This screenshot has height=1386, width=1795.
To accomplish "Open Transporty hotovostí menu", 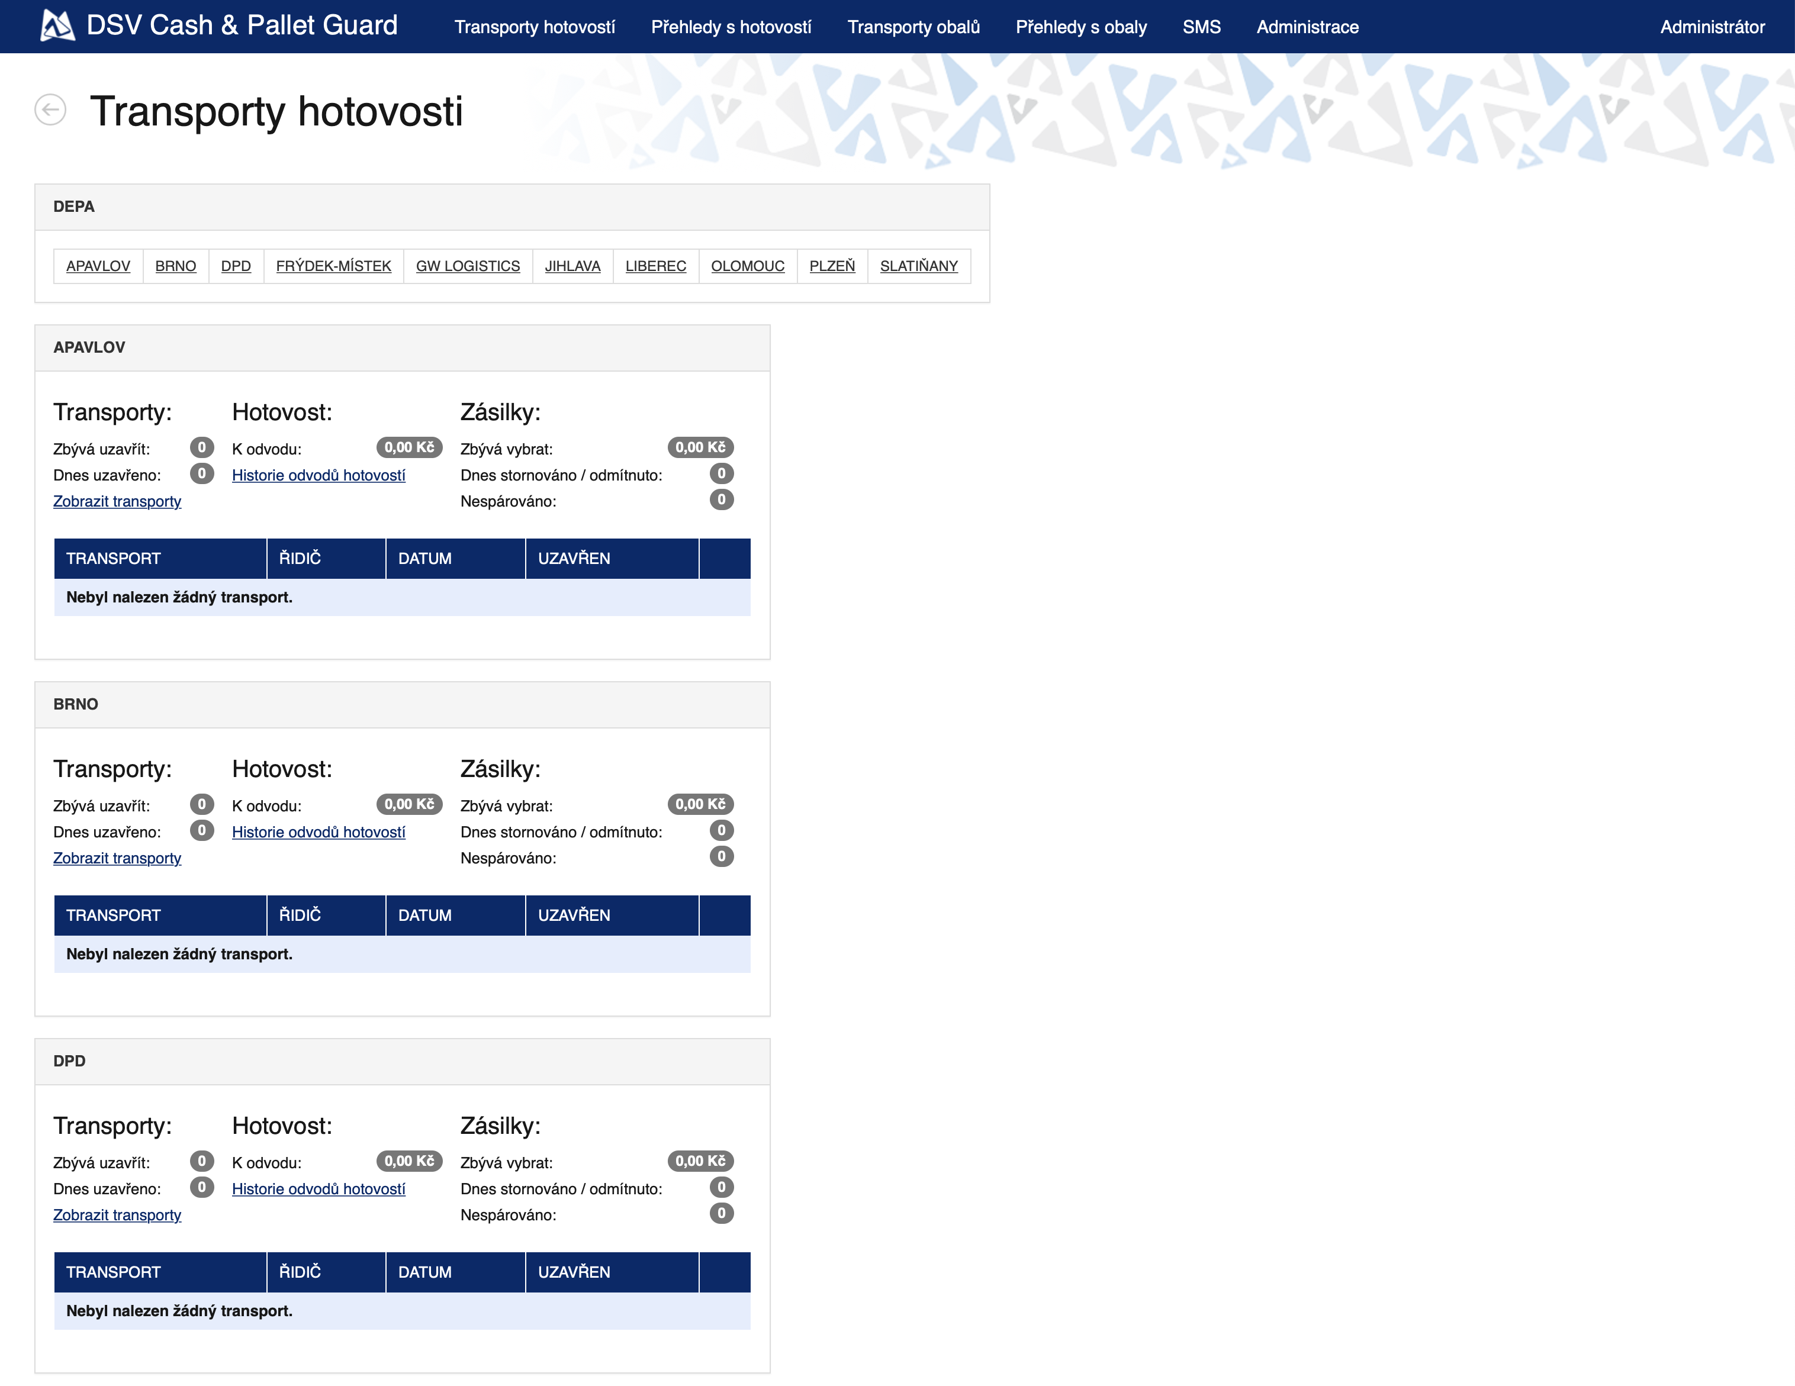I will tap(534, 27).
